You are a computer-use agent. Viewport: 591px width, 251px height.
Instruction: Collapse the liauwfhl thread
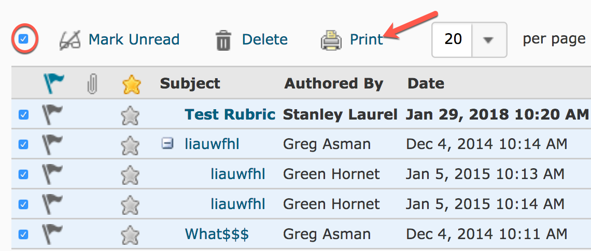(167, 144)
